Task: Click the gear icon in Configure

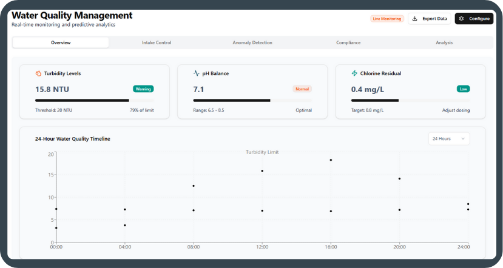Action: click(x=461, y=19)
